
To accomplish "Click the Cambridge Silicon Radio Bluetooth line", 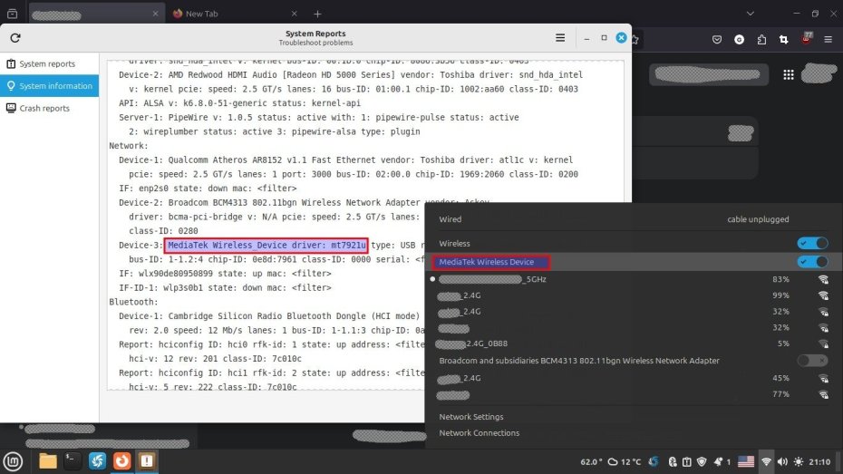I will pyautogui.click(x=269, y=316).
